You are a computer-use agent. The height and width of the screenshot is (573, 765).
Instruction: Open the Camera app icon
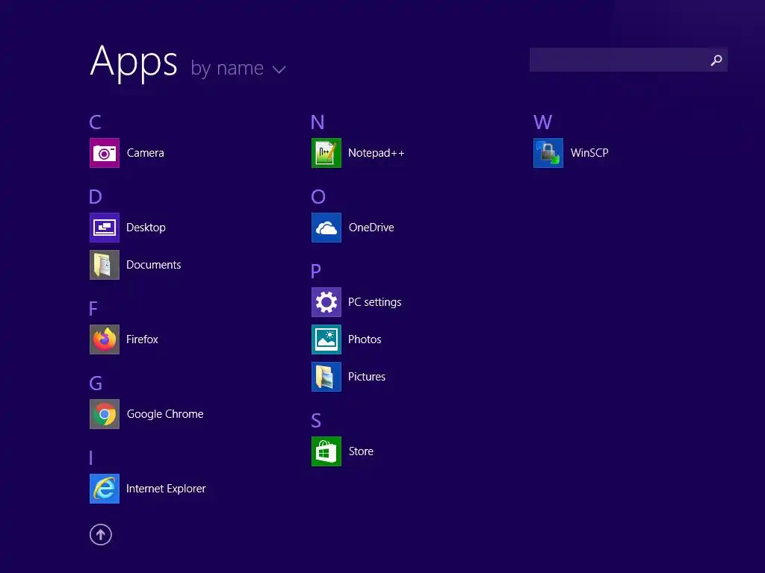[105, 153]
